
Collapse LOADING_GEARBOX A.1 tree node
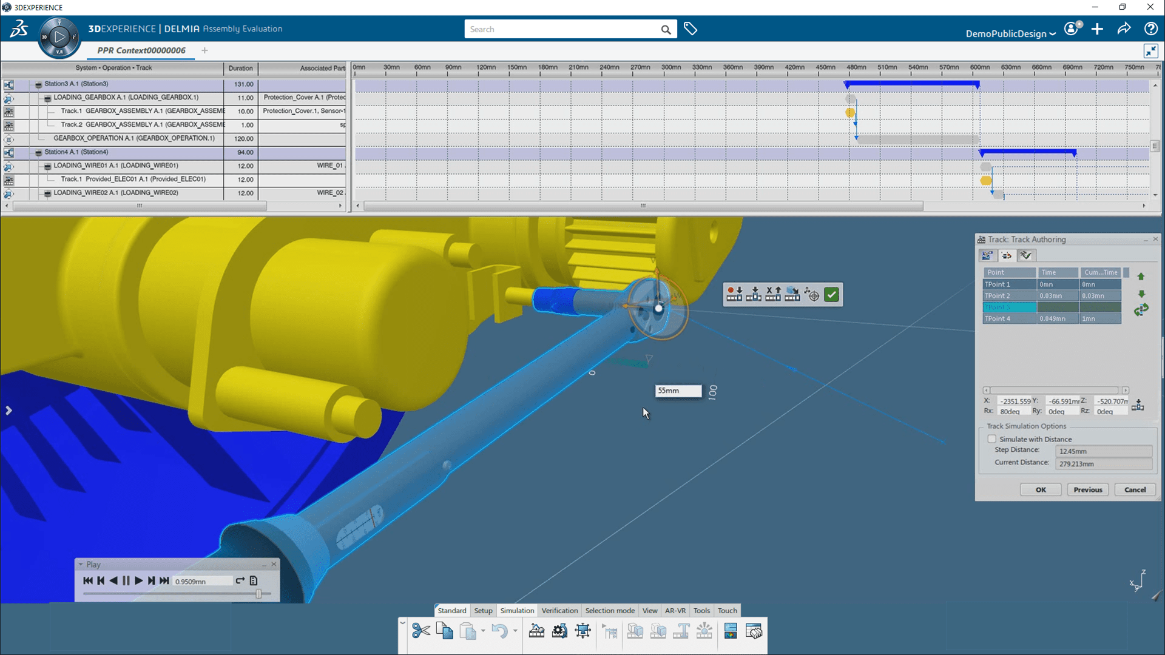(47, 98)
